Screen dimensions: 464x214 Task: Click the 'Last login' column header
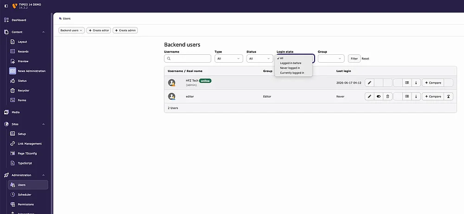coord(343,71)
